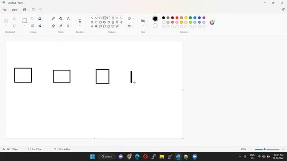This screenshot has height=161, width=287.
Task: Select Colour 2 white background circle
Action: tap(155, 26)
